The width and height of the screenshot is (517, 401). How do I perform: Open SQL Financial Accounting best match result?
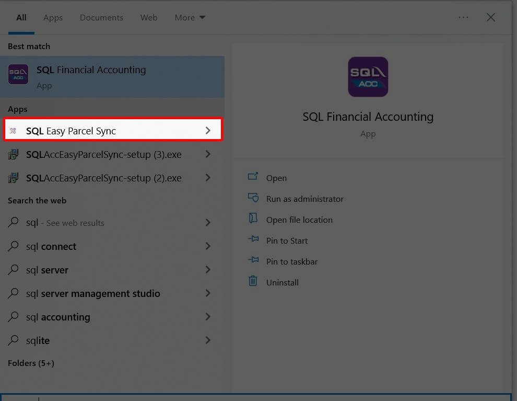coord(112,76)
